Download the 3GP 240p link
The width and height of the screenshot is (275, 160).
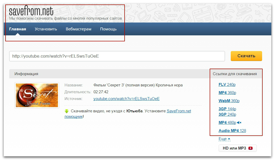pyautogui.click(x=227, y=114)
